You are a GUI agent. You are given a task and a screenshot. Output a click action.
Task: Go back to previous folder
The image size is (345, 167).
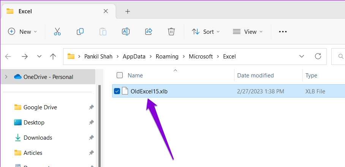[x=8, y=57]
